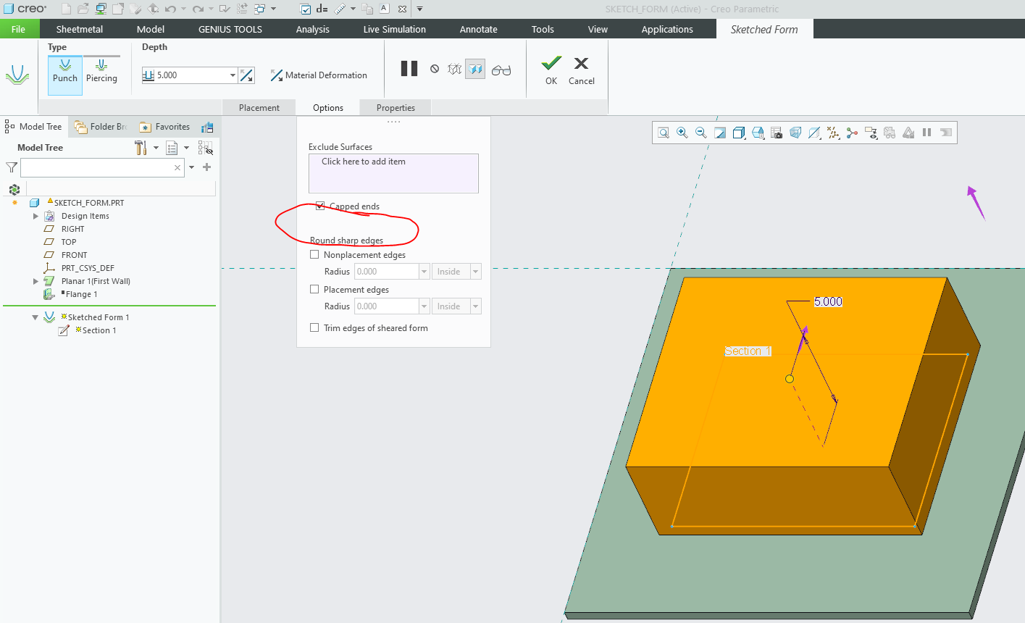Click the Refit zoom icon in graphics toolbar
The image size is (1025, 623).
(664, 133)
